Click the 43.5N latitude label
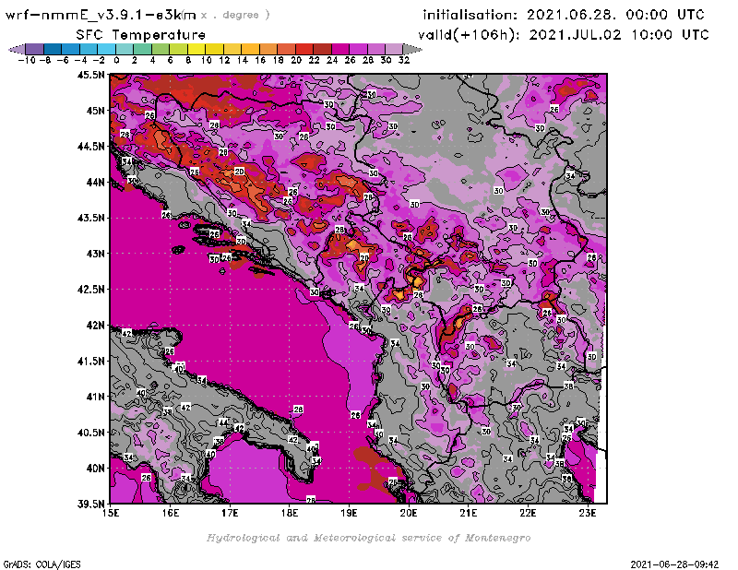 coord(91,218)
